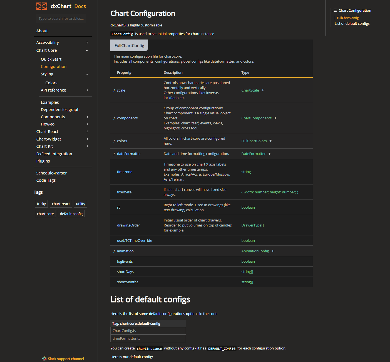The image size is (390, 362).
Task: Click the timezone property link
Action: pos(125,172)
